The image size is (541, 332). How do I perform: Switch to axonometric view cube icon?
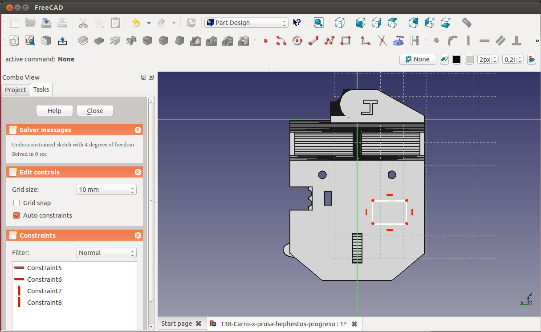pyautogui.click(x=340, y=23)
